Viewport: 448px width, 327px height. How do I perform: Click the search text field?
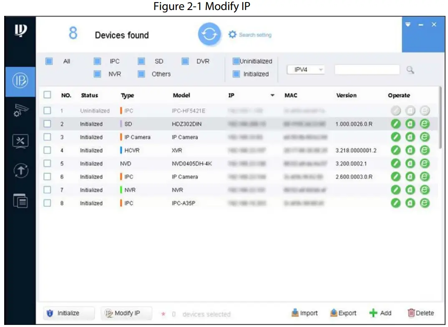[x=367, y=70]
